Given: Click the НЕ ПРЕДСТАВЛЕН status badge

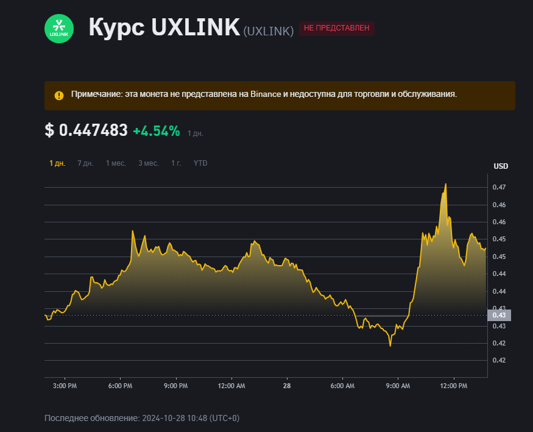Looking at the screenshot, I should 336,28.
